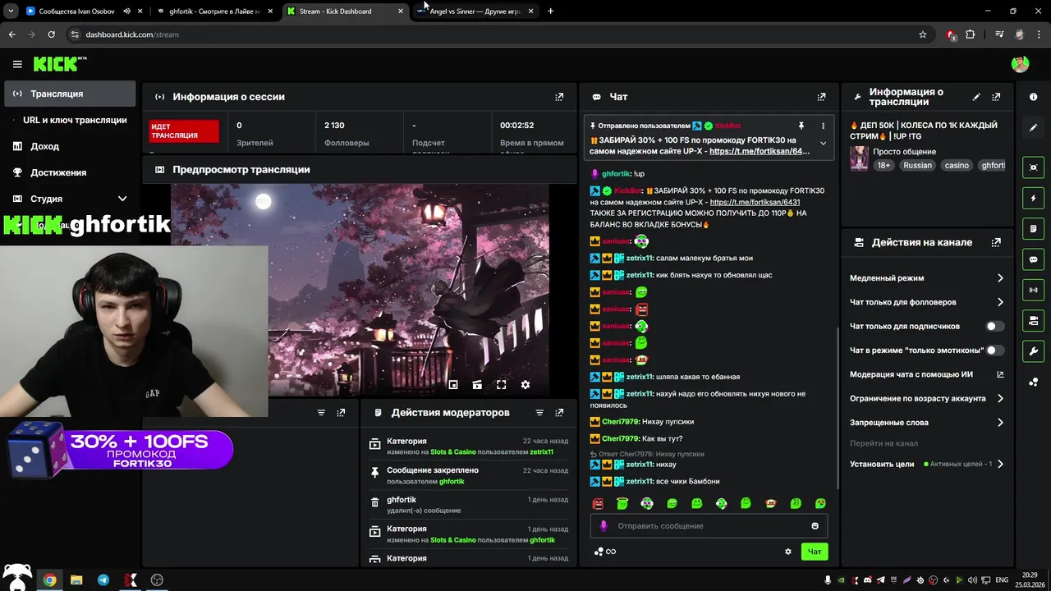Open chat settings gear beside Чат button
Viewport: 1051px width, 591px height.
pos(788,552)
